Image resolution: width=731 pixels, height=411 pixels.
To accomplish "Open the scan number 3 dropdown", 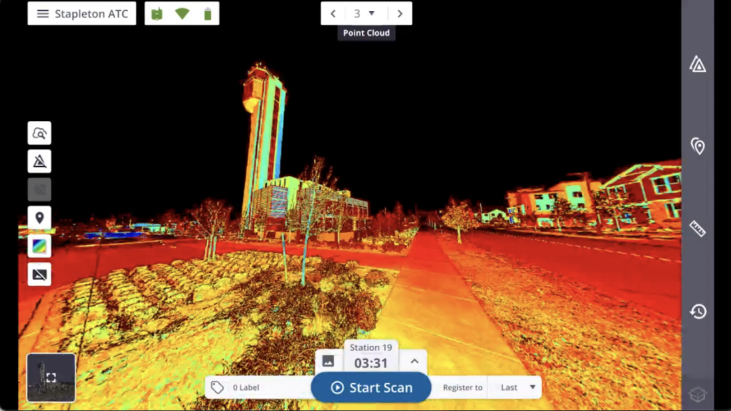I will tap(365, 14).
